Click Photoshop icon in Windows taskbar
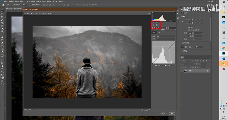 (224, 53)
